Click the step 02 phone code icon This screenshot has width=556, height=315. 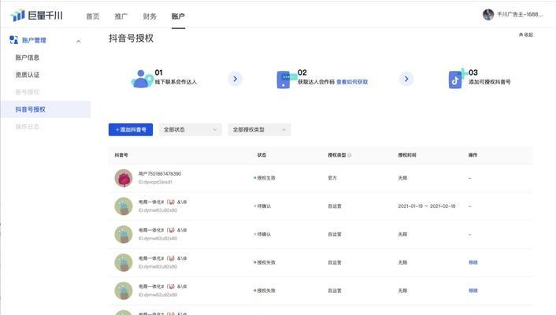point(285,80)
